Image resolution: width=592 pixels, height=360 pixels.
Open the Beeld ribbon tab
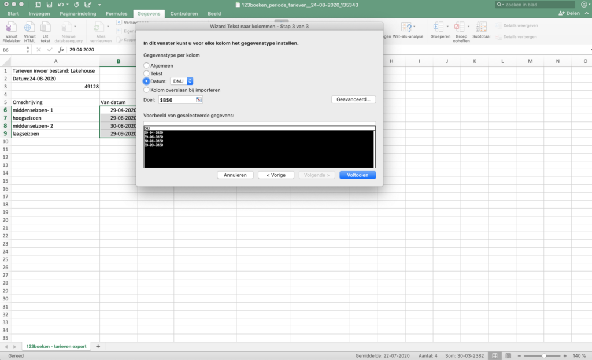tap(214, 14)
